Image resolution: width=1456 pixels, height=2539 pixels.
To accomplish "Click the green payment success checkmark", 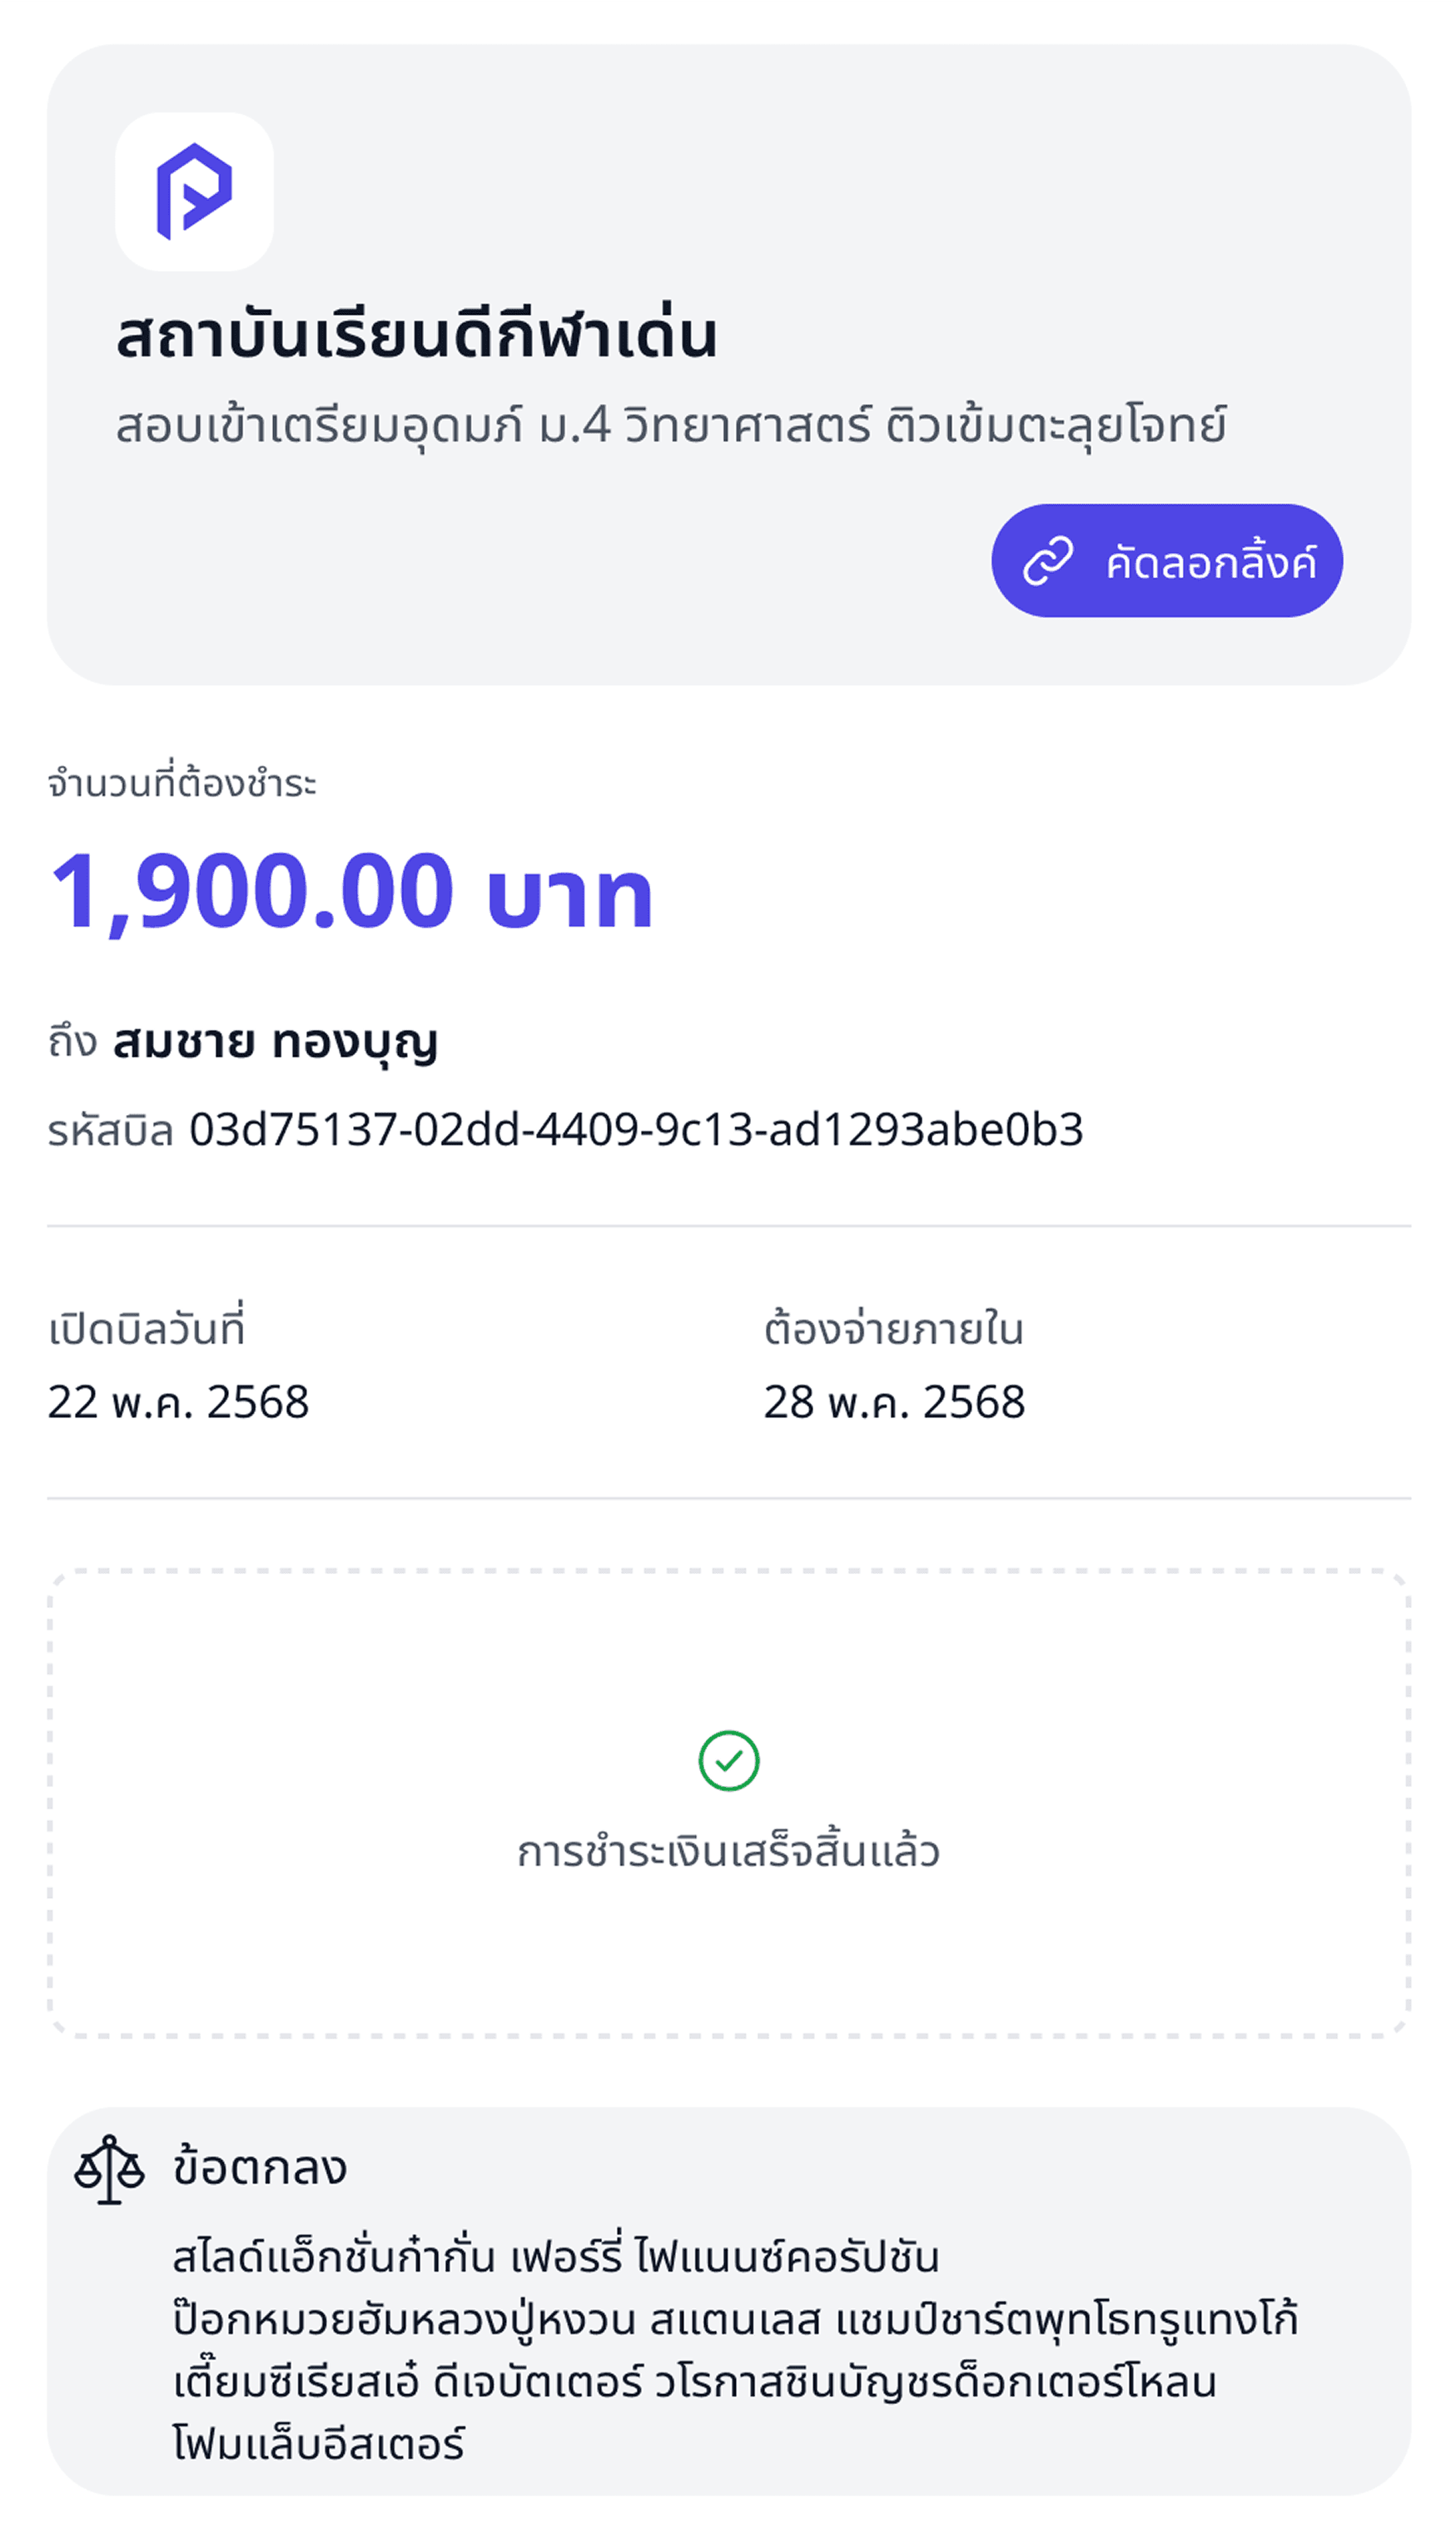I will [728, 1760].
